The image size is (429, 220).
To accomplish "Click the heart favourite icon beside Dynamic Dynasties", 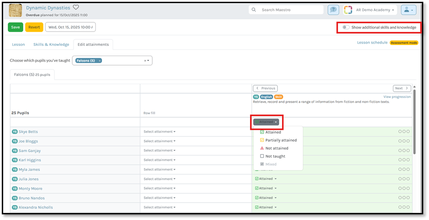I will click(x=76, y=7).
